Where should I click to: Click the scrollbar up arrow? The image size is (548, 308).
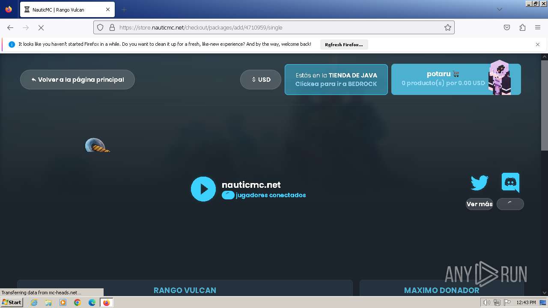click(545, 56)
